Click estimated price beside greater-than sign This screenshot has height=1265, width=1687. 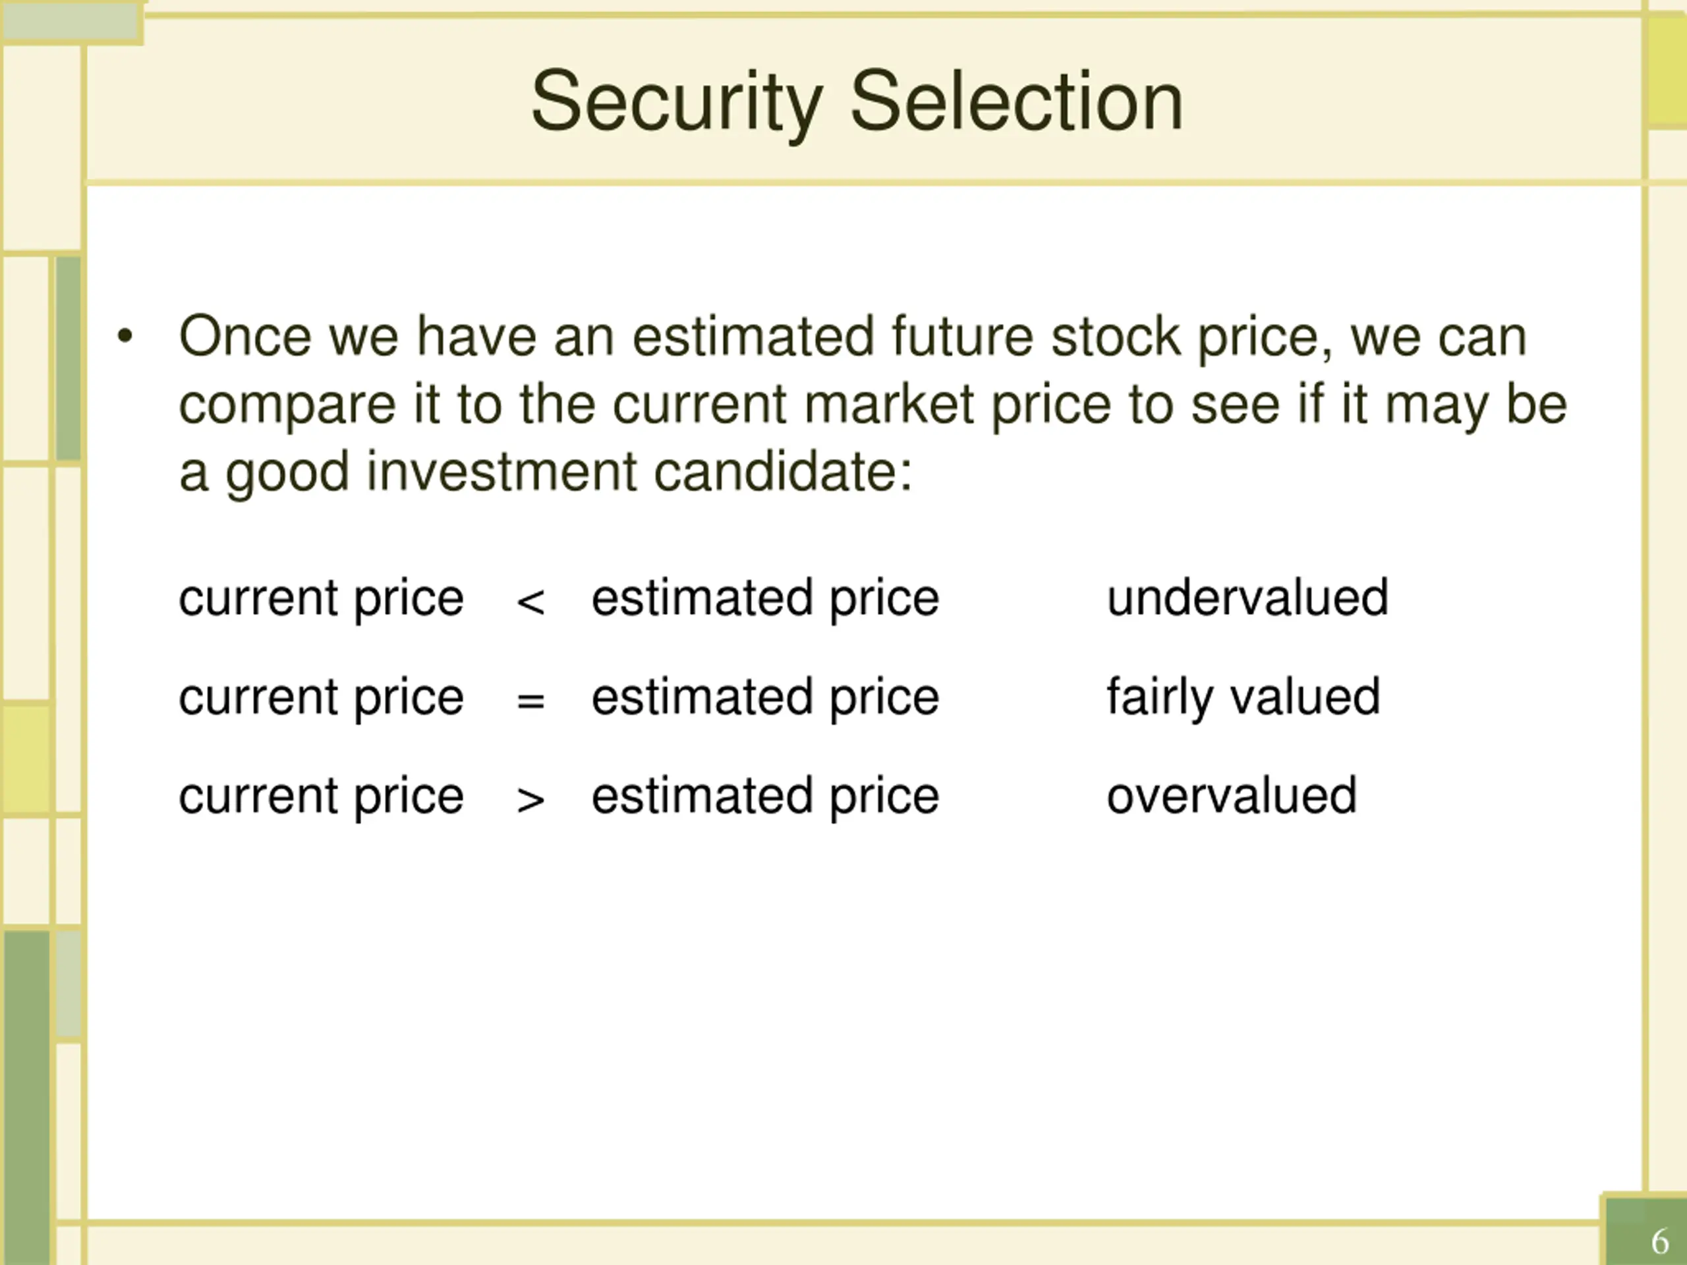click(x=765, y=797)
